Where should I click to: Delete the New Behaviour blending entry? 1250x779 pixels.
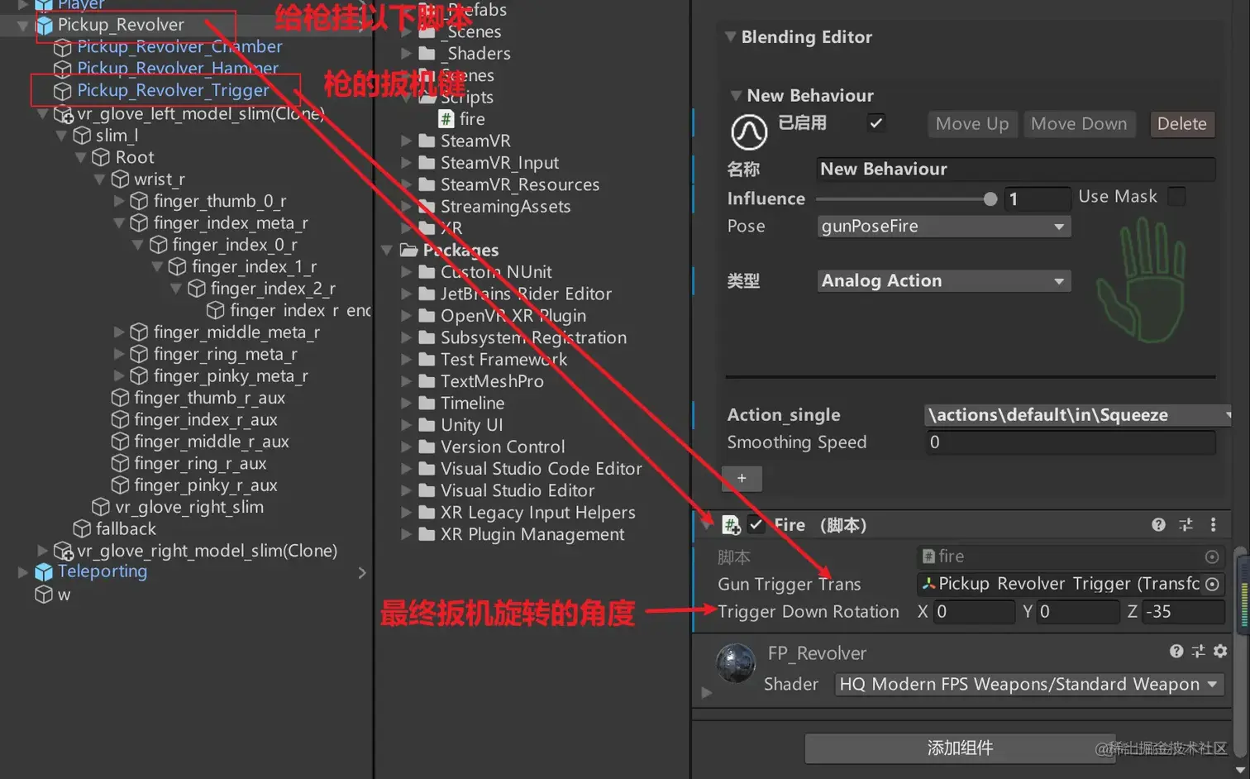[x=1181, y=124]
